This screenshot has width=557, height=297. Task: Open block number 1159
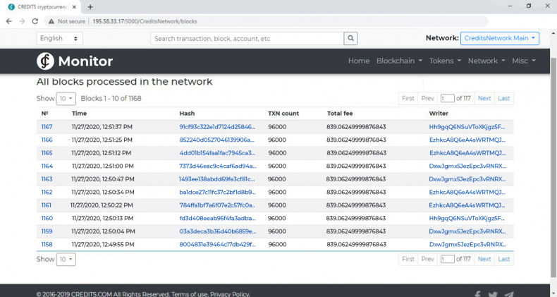tap(47, 231)
